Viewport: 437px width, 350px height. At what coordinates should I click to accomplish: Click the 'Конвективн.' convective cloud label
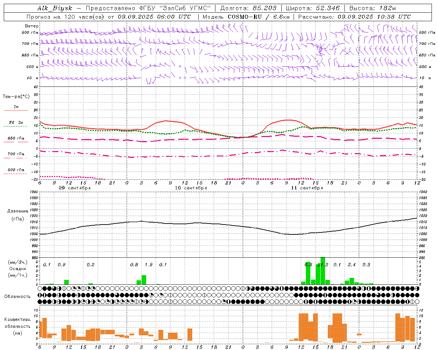click(x=17, y=320)
